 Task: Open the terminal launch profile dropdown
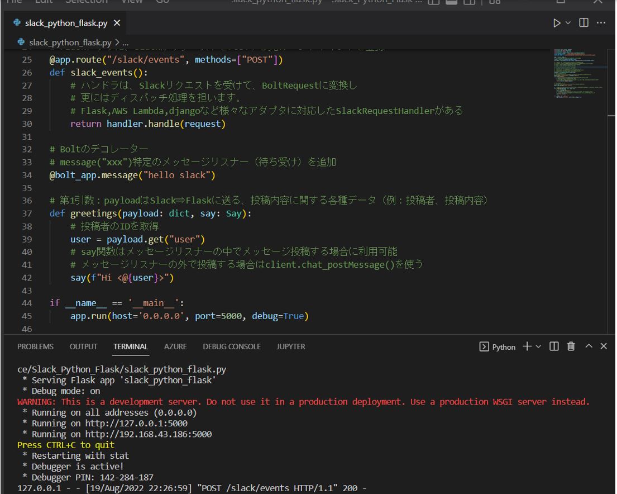(537, 346)
